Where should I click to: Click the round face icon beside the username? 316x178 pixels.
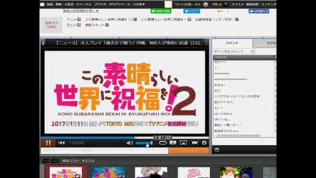point(205,4)
